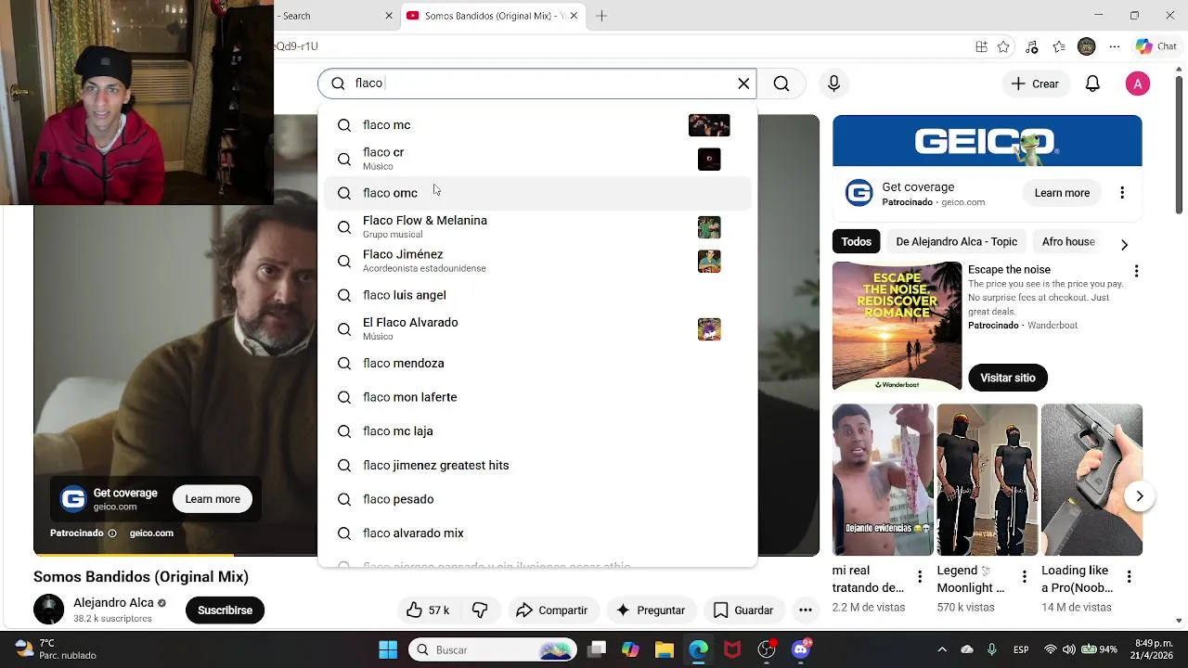Select suggestion 'flaco pesado'
Viewport: 1188px width, 668px height.
pyautogui.click(x=537, y=499)
